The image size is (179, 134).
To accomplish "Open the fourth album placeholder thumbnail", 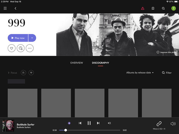I will [123, 103].
